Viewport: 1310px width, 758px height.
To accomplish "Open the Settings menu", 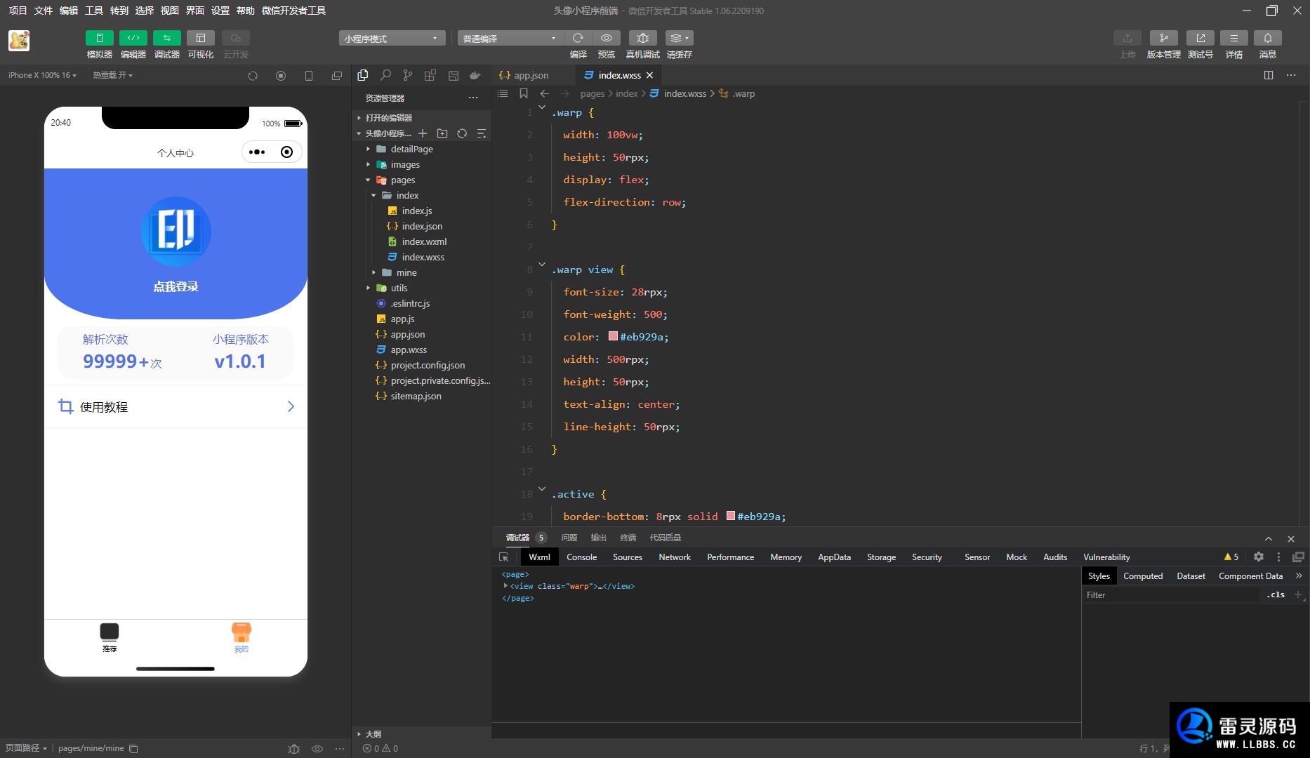I will point(220,11).
